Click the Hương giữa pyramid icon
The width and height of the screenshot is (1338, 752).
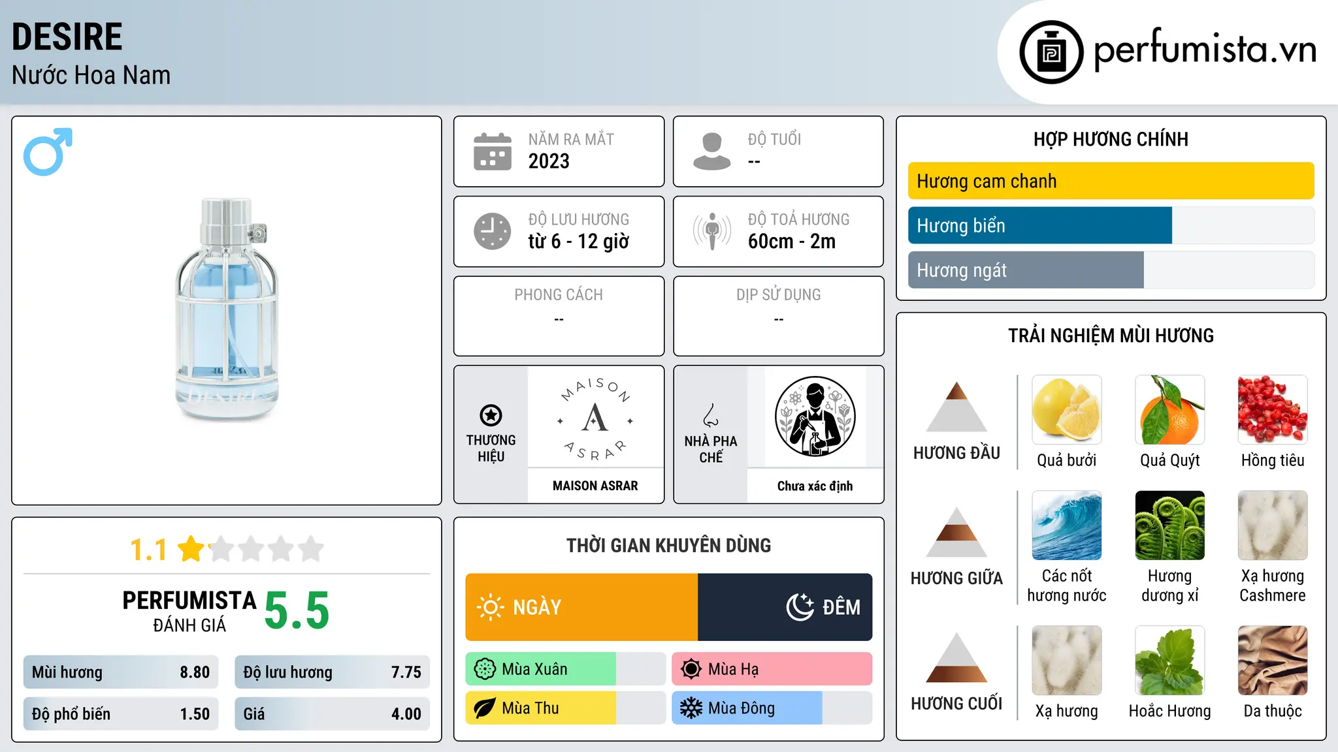pyautogui.click(x=956, y=532)
